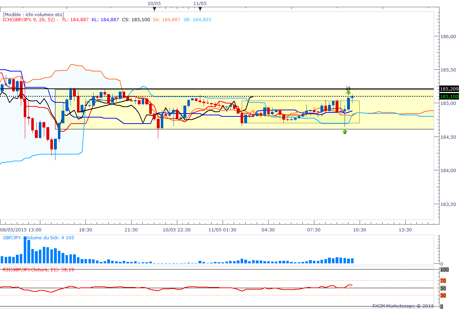Click the 26 label above the last candle

click(x=348, y=88)
